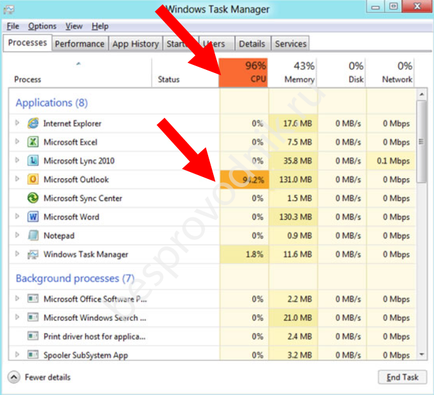Click the 35.8 MB memory cell
This screenshot has width=434, height=395.
click(x=293, y=161)
